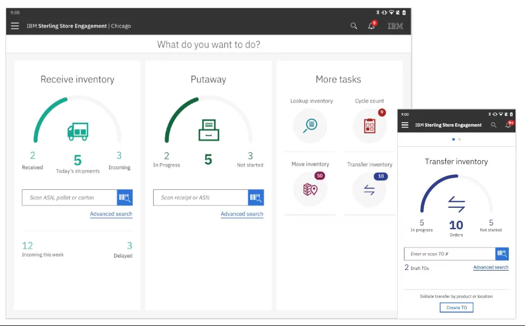Click the Scan ASN, pallet or carton field
The width and height of the screenshot is (525, 326).
70,197
